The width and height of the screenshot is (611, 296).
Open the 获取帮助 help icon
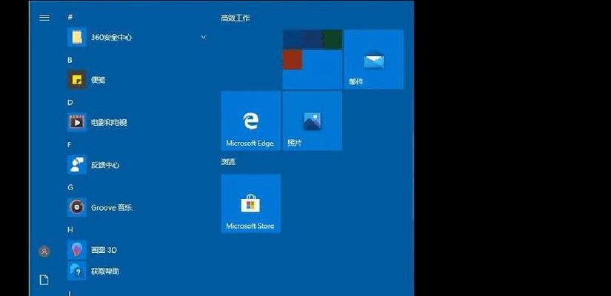click(x=77, y=271)
